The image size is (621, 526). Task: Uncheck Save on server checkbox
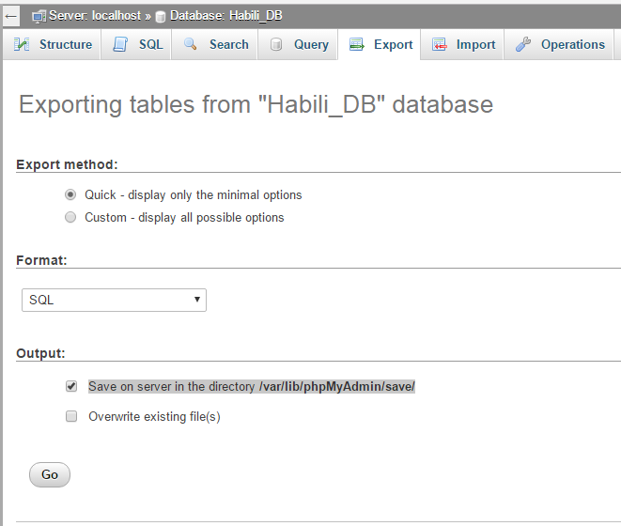[x=71, y=386]
